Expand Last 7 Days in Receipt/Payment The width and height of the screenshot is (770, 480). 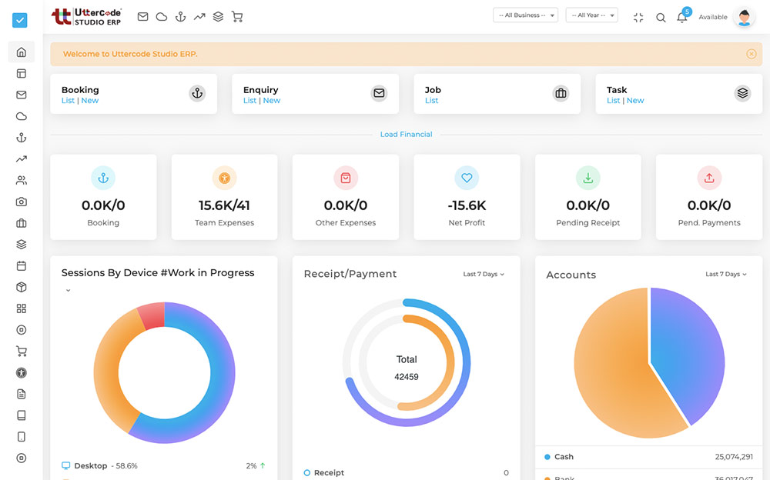coord(484,275)
